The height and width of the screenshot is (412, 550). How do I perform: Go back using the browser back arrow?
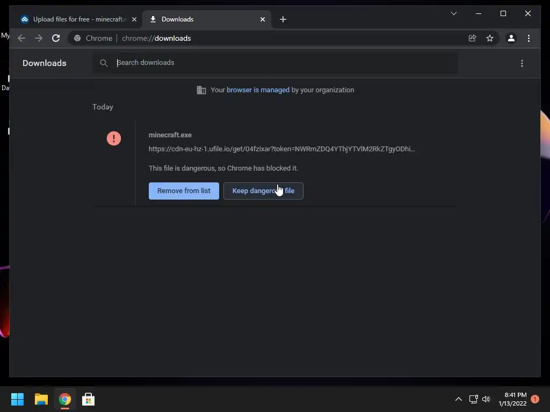pyautogui.click(x=21, y=38)
